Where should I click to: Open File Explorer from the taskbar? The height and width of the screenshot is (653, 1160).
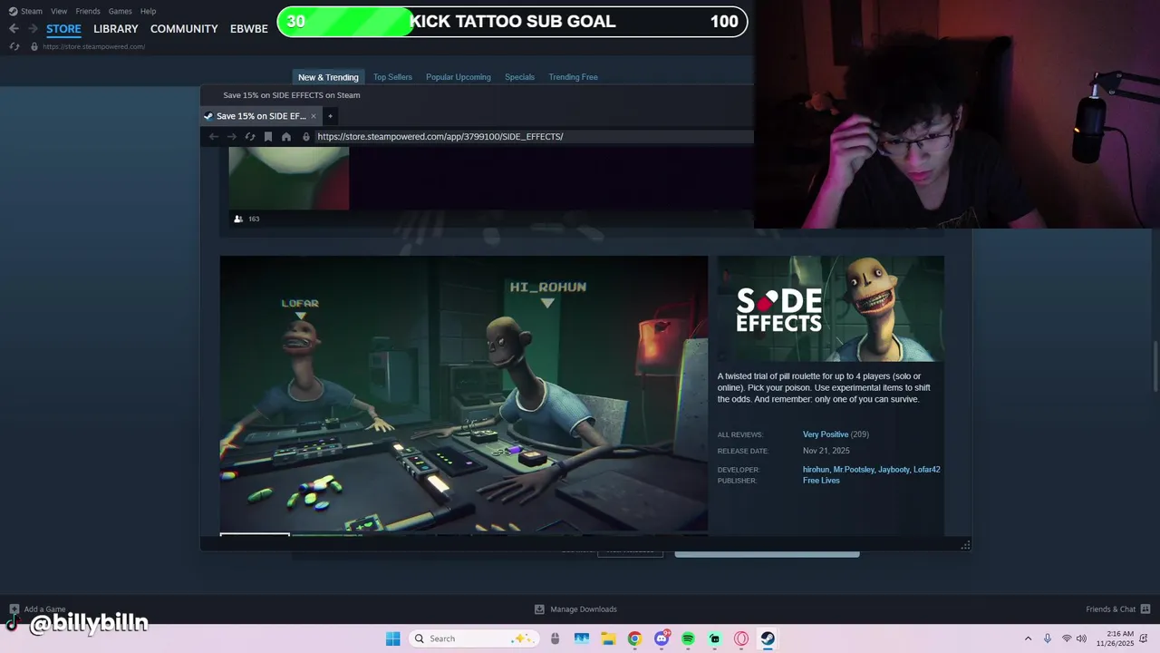607,638
